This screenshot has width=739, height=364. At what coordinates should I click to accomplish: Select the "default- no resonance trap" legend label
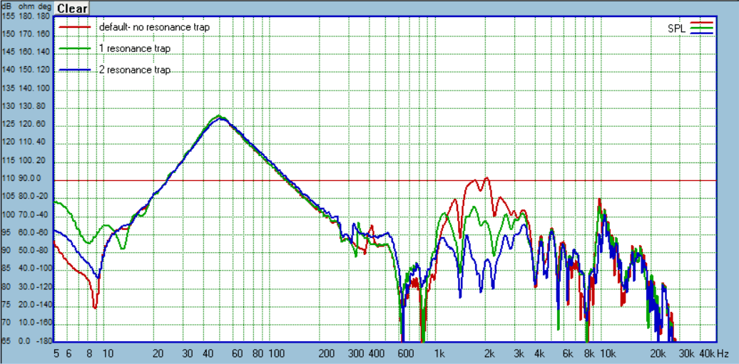point(154,27)
